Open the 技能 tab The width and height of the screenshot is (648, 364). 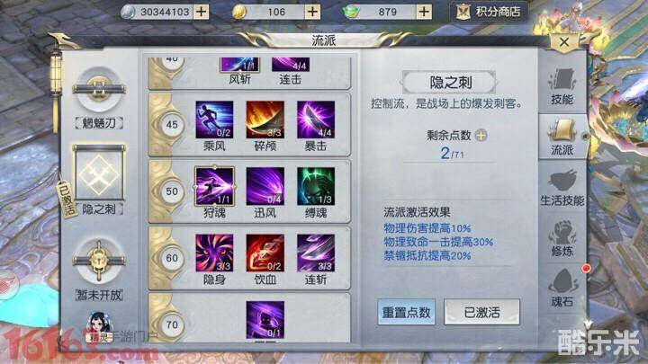pyautogui.click(x=562, y=87)
